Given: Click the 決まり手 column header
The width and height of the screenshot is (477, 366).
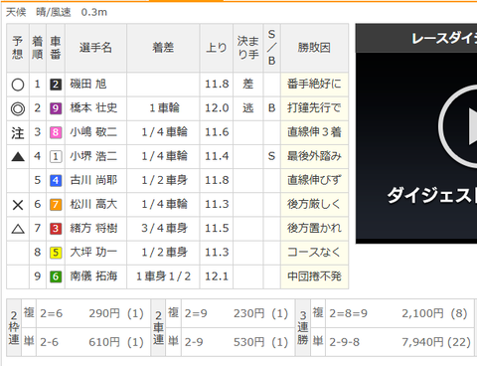Looking at the screenshot, I should tap(248, 48).
